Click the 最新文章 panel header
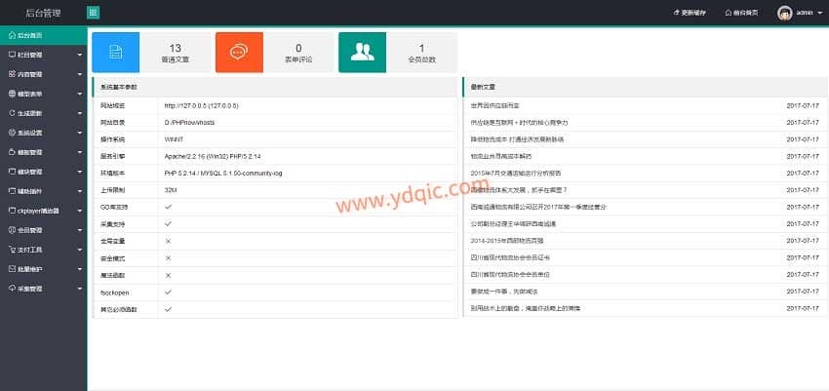This screenshot has height=391, width=829. point(645,87)
